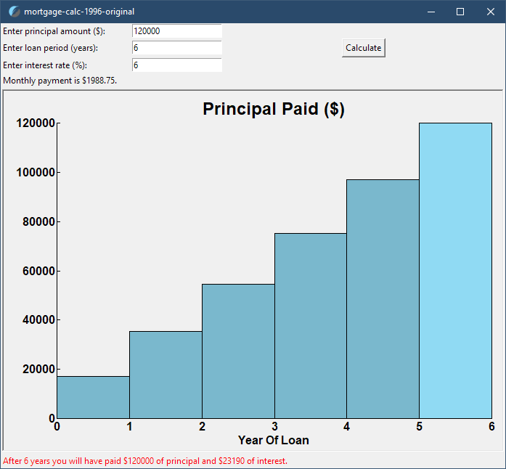This screenshot has width=506, height=469.
Task: Minimize the mortgage calculator window
Action: coord(431,12)
